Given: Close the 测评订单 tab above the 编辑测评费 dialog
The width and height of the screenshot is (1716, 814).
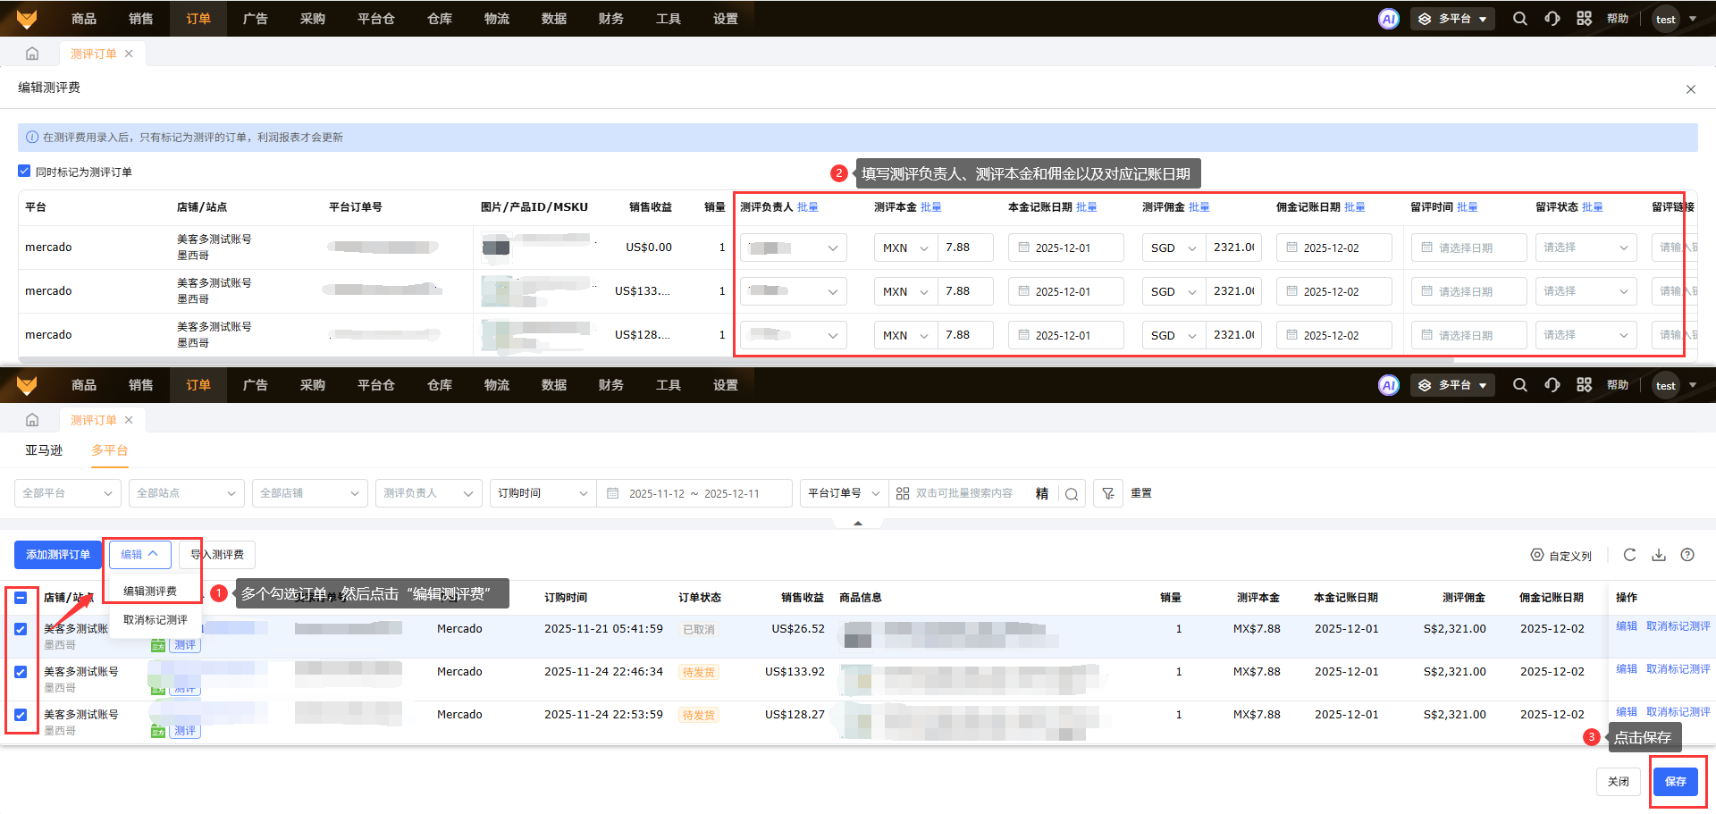Looking at the screenshot, I should pyautogui.click(x=129, y=54).
